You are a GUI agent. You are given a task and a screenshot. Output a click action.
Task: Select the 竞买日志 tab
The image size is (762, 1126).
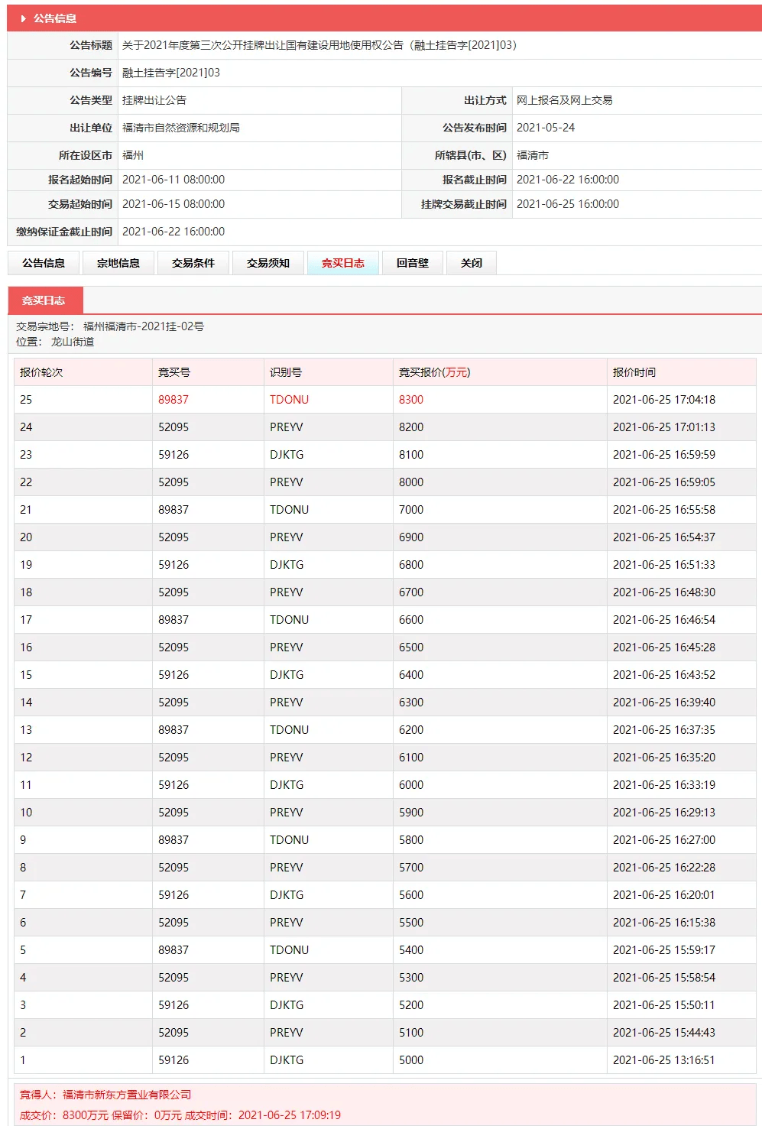coord(342,262)
